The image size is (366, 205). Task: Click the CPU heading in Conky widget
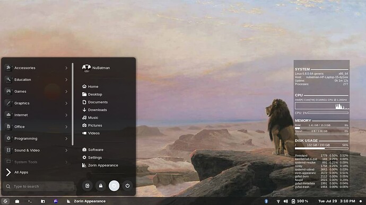click(299, 95)
